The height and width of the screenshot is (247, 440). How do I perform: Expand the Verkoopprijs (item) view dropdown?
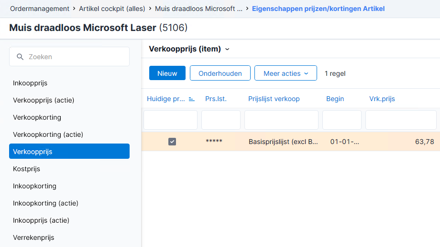(227, 49)
